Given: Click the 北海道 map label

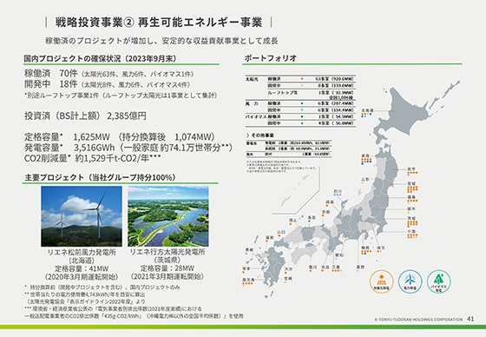Looking at the screenshot, I should (367, 110).
